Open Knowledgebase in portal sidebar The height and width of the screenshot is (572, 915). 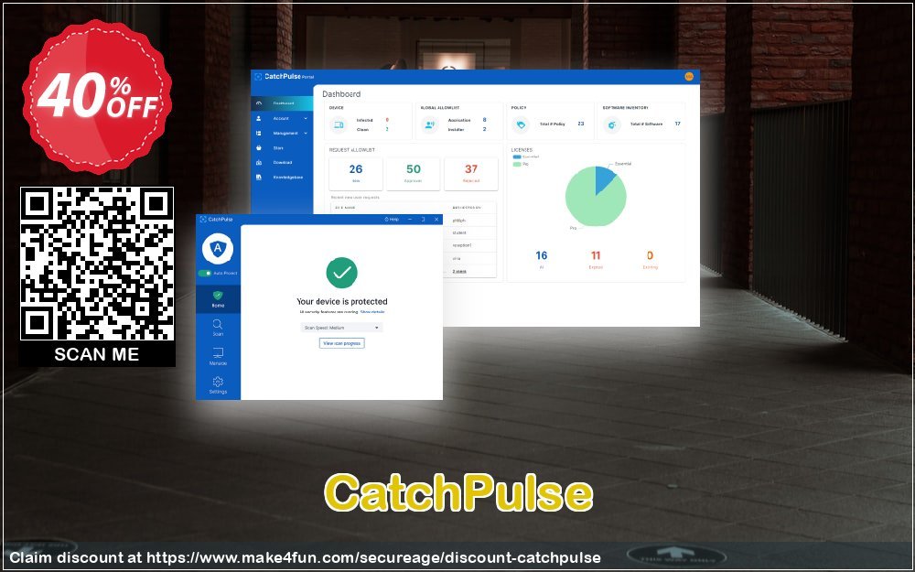(287, 177)
